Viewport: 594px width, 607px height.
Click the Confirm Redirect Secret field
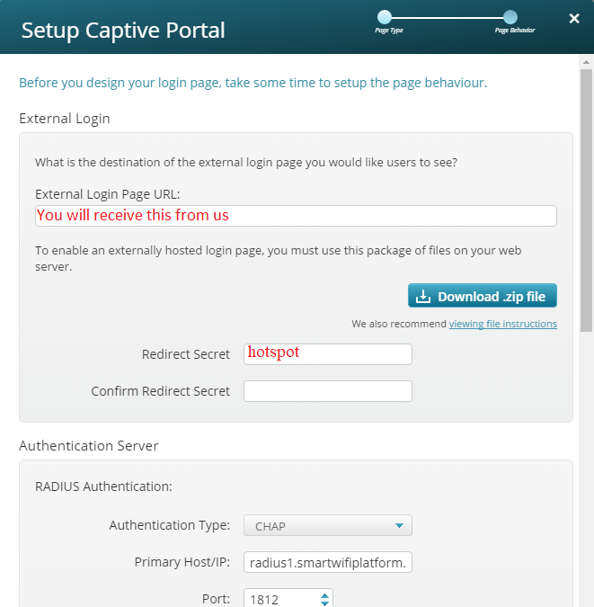[x=328, y=391]
